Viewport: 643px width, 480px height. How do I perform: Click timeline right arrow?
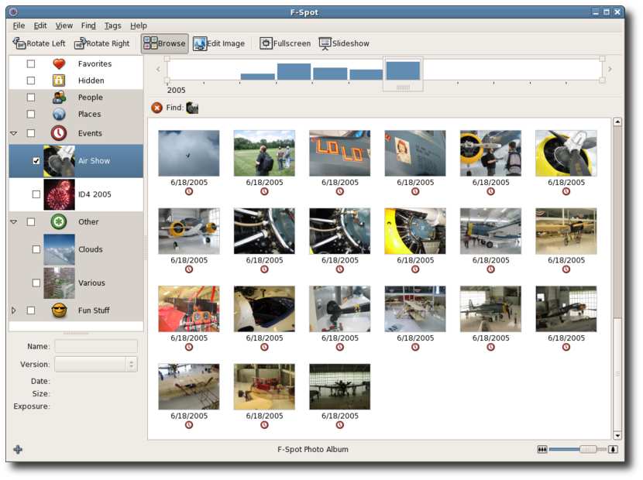tap(610, 69)
